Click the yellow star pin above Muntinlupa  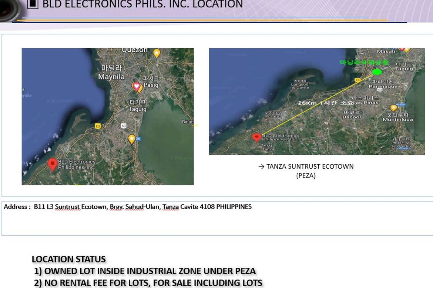point(393,108)
